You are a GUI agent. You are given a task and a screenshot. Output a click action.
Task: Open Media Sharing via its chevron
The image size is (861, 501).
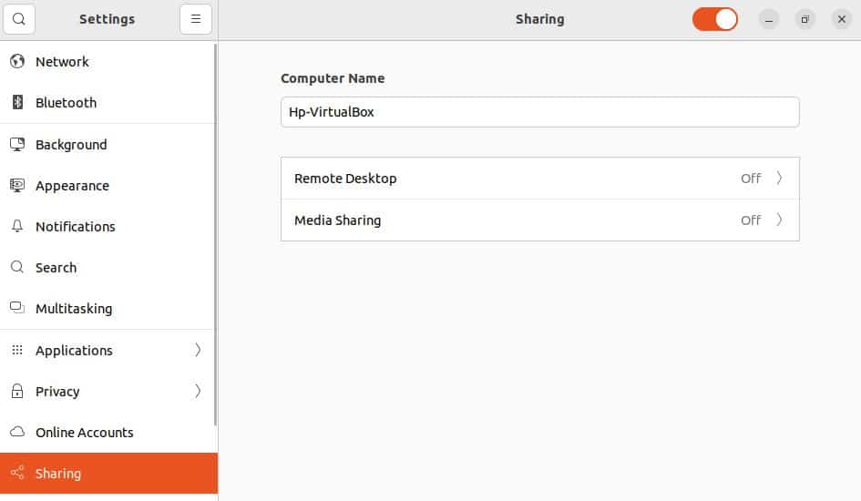(x=779, y=220)
